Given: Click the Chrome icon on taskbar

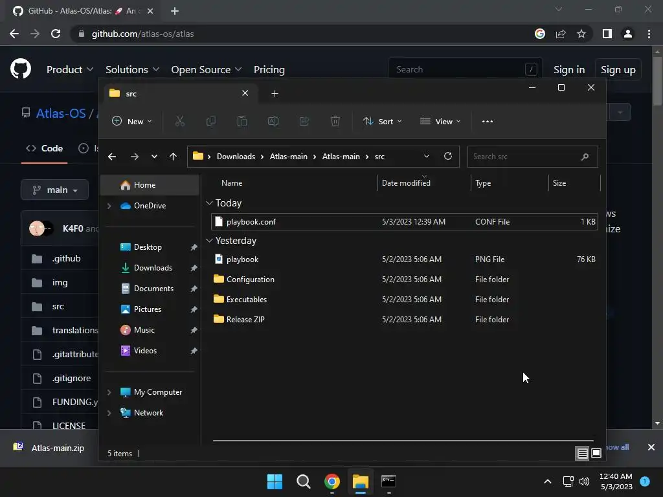Looking at the screenshot, I should (x=332, y=481).
